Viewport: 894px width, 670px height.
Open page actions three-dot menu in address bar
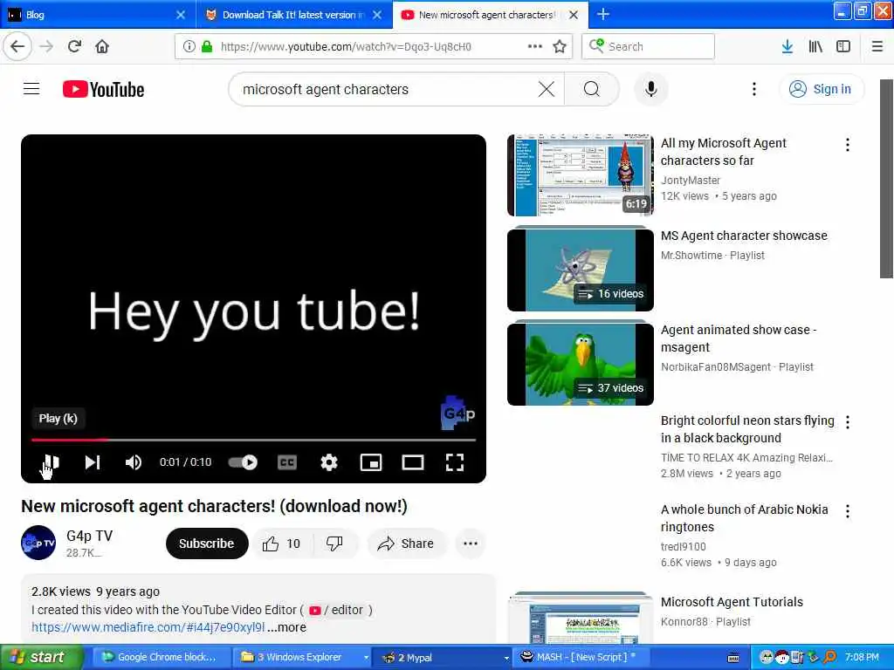(x=535, y=46)
